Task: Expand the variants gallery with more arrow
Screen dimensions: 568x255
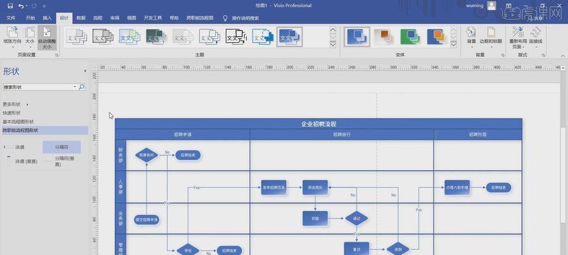Action: coord(454,45)
